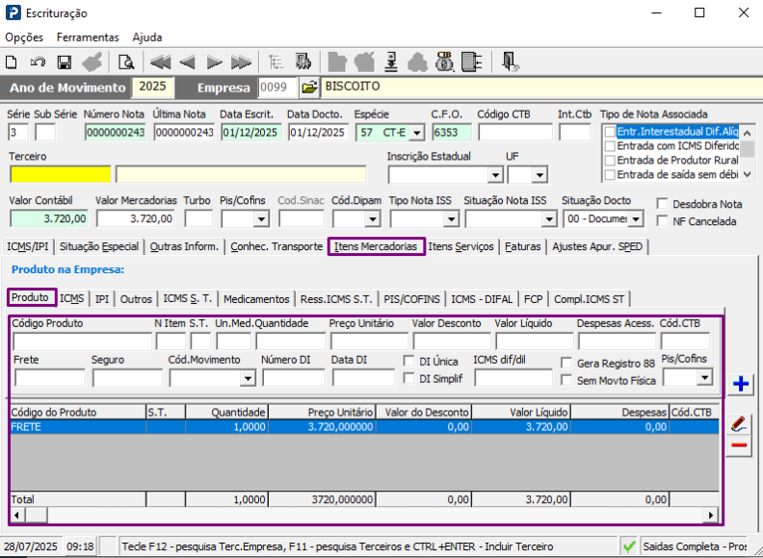
Task: Click the red minus remove item button
Action: click(x=740, y=445)
